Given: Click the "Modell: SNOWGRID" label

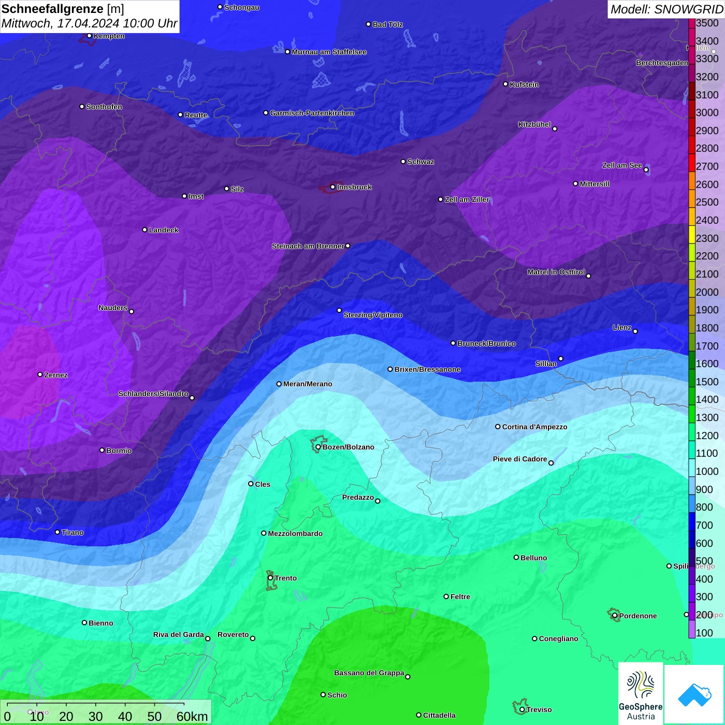Looking at the screenshot, I should point(666,9).
